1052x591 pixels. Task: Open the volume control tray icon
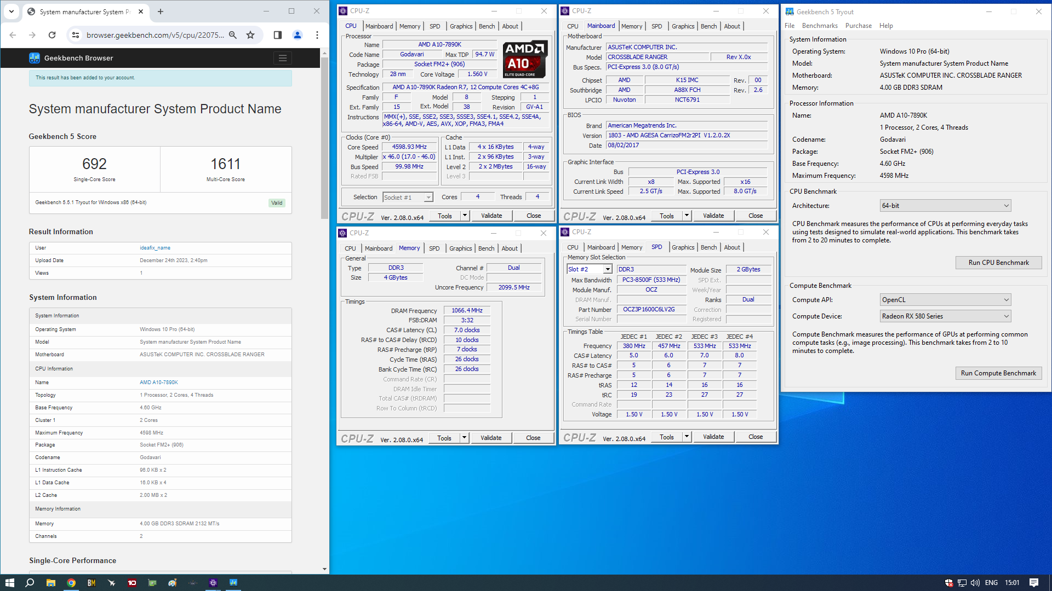click(975, 583)
